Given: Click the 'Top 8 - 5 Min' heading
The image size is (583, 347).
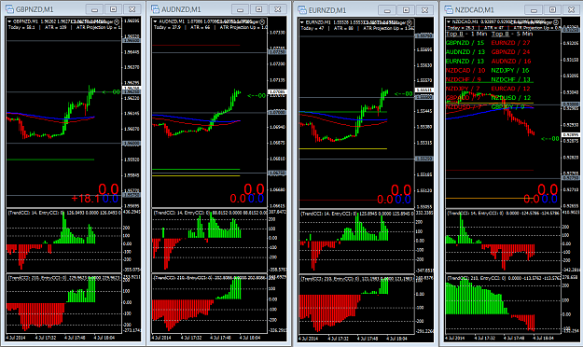Looking at the screenshot, I should [512, 34].
